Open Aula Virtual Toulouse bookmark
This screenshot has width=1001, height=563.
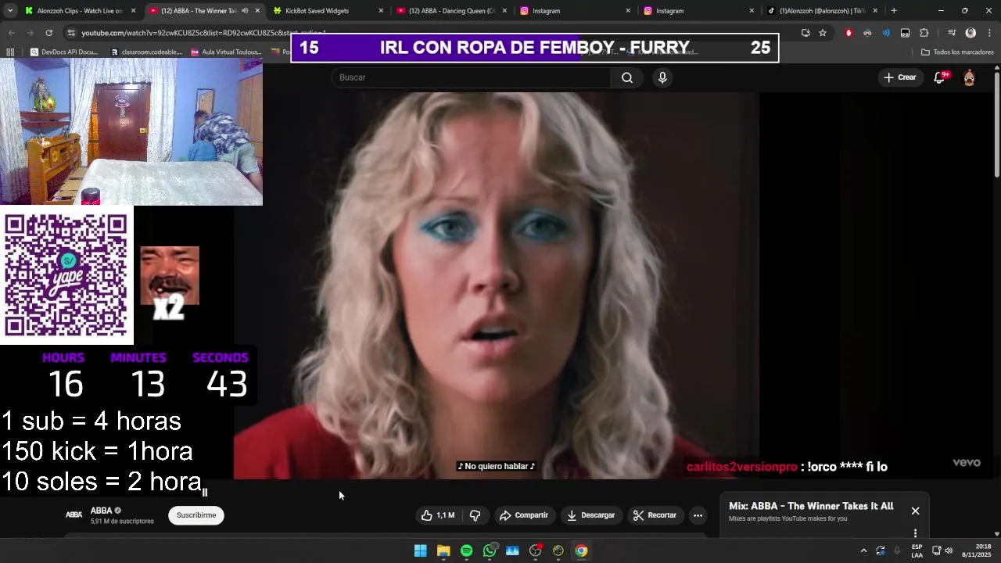[x=226, y=52]
